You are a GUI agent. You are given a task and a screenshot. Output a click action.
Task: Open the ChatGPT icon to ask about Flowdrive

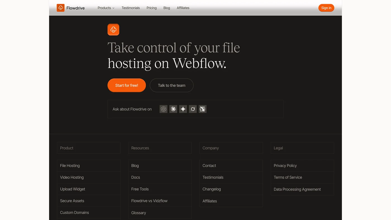point(164,109)
